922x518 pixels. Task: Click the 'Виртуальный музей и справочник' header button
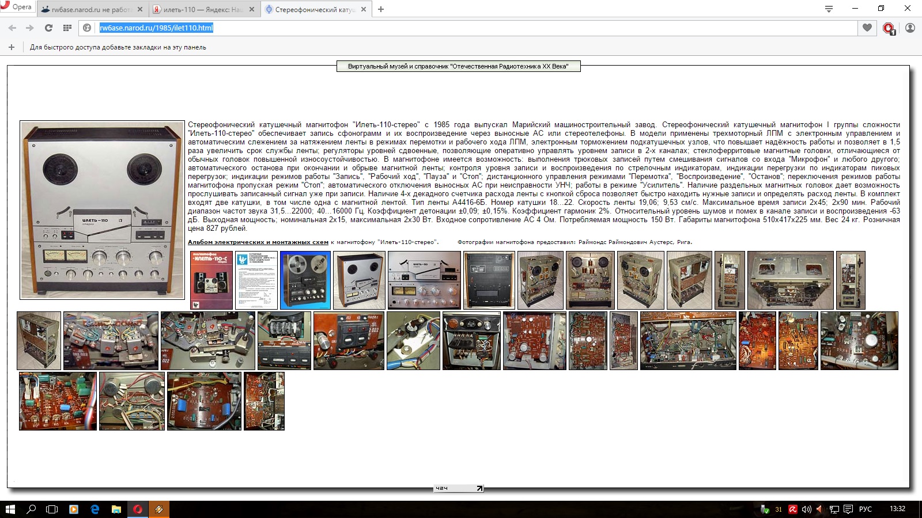pos(458,66)
